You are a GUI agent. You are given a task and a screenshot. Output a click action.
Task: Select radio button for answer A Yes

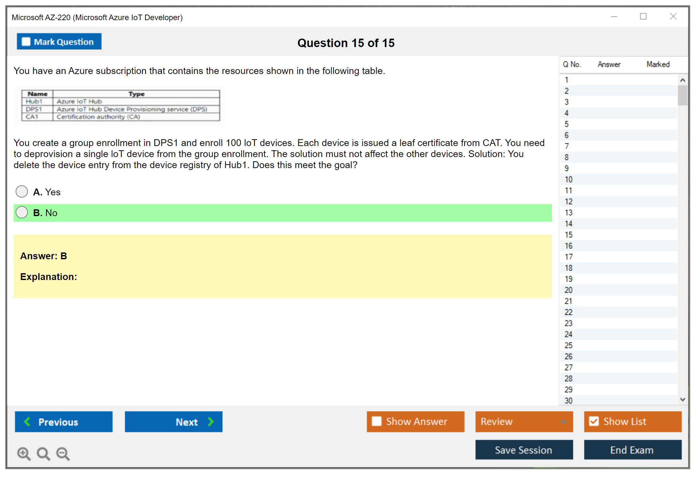[x=22, y=191]
